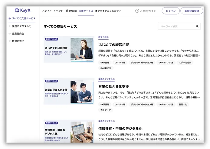Image resolution: width=210 pixels, height=149 pixels.
Task: Click DXレディ層 tag under 営業の見える化支援
Action: (120, 105)
